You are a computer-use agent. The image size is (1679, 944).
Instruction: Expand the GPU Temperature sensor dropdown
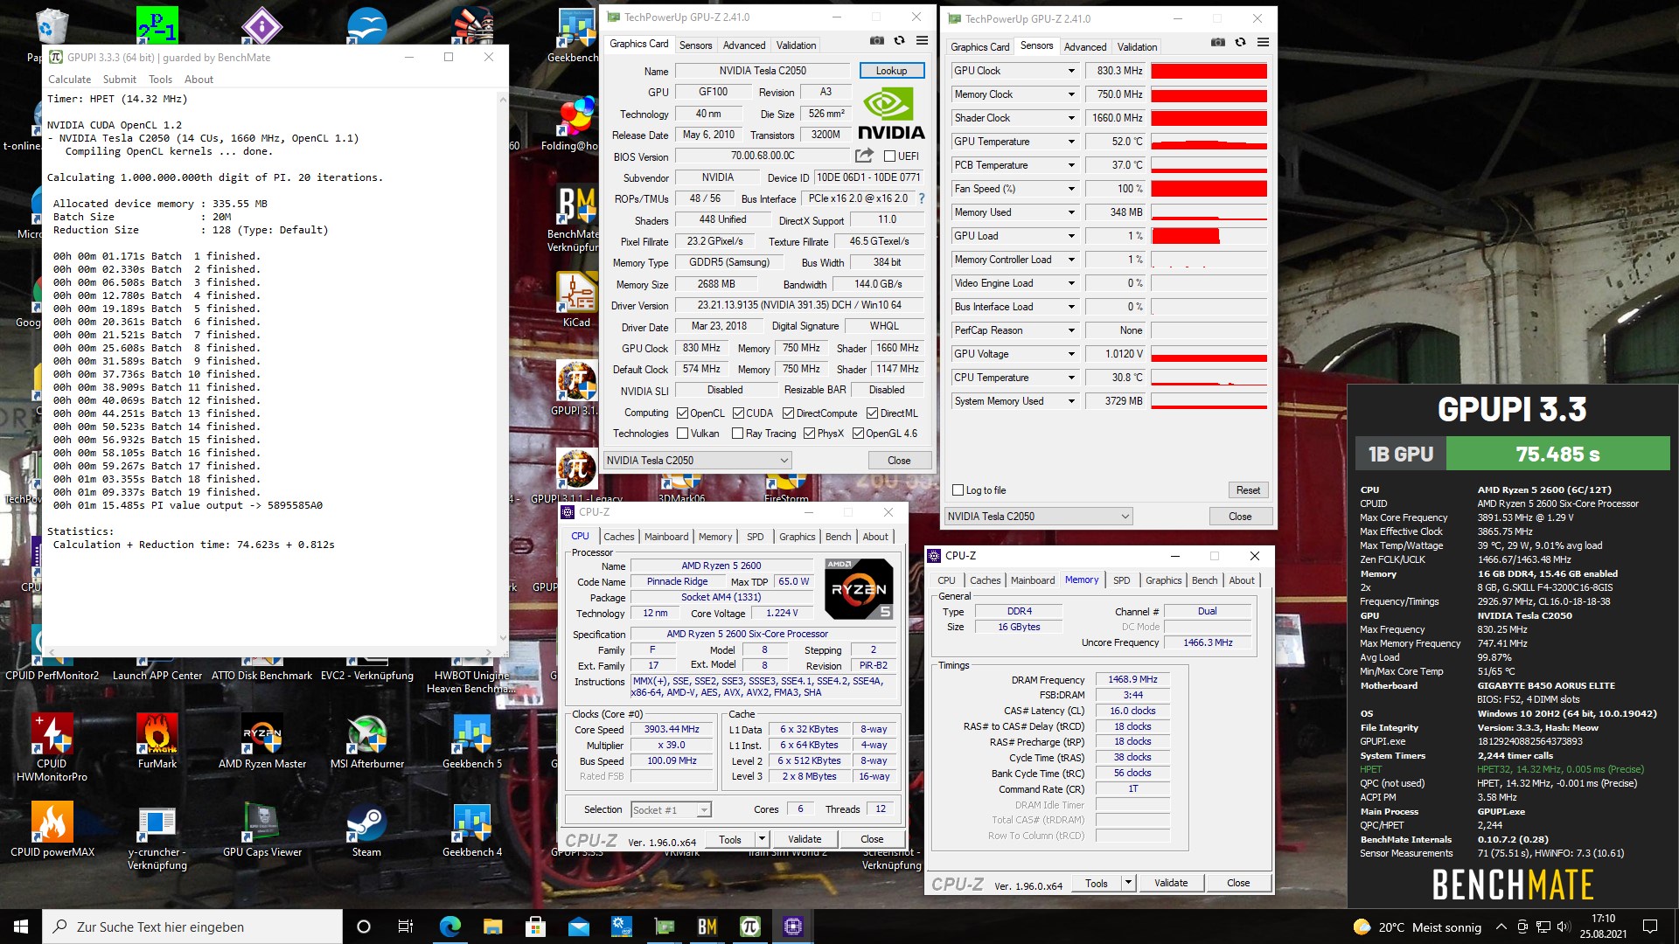1071,142
